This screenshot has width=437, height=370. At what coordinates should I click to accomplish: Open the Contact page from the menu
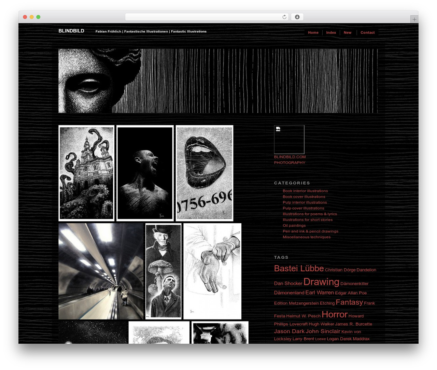[x=367, y=33]
